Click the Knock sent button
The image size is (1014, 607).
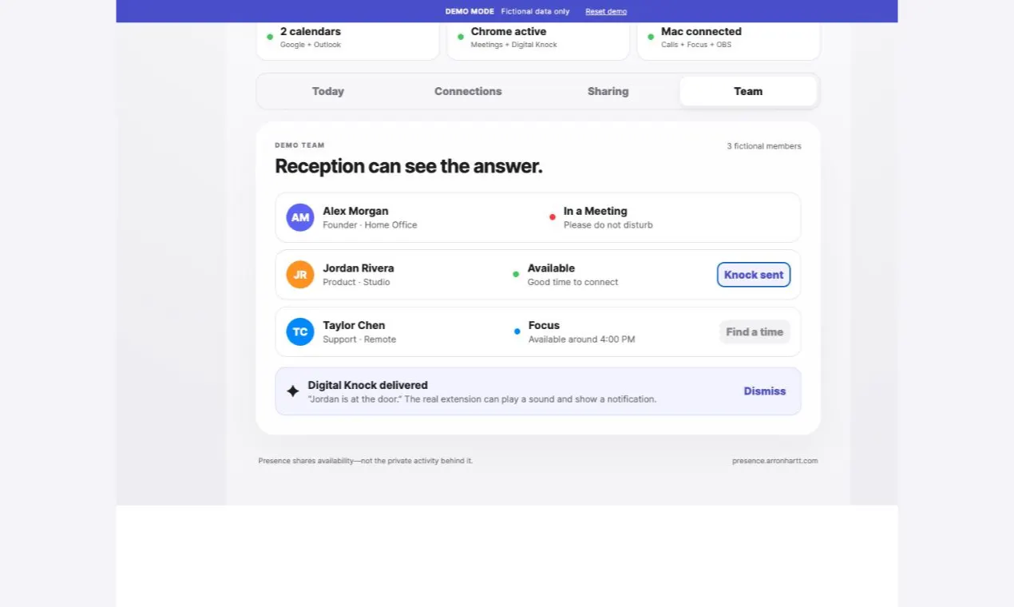[754, 275]
